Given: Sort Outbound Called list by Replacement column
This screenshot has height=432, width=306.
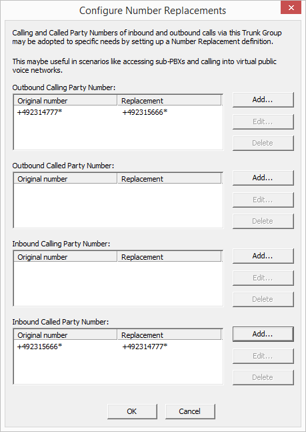Looking at the screenshot, I should click(x=169, y=179).
